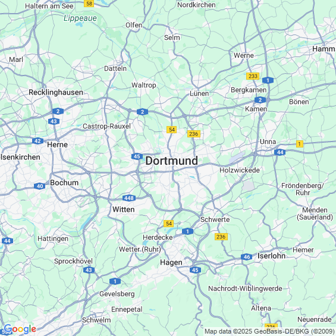336x336 pixels.
Task: Select the yellow 58 road shield near Haltern am See
Action: coord(89,4)
